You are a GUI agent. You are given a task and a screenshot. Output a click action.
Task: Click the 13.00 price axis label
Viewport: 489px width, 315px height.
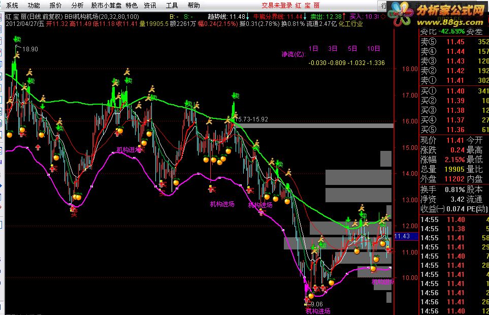coord(410,200)
